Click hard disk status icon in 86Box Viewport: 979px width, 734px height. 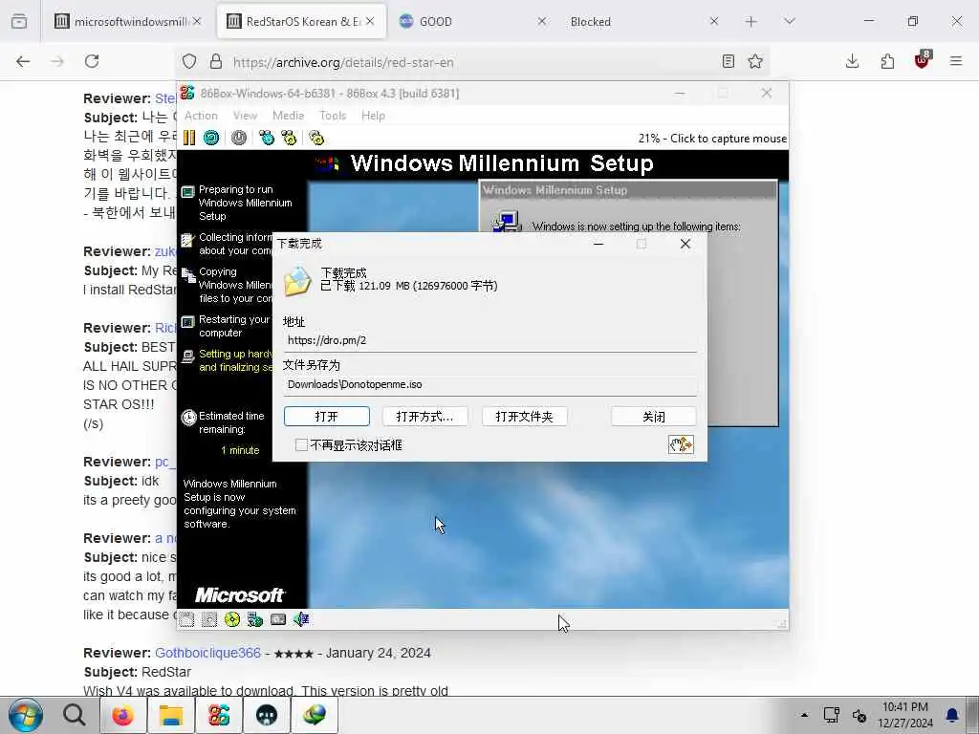click(x=278, y=619)
